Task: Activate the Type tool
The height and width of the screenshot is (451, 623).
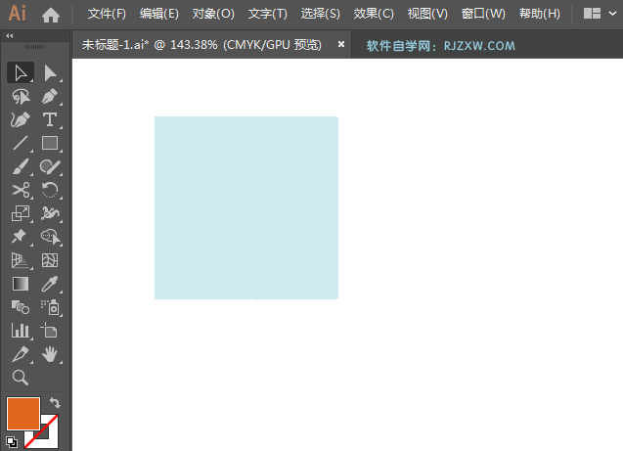Action: (x=50, y=119)
